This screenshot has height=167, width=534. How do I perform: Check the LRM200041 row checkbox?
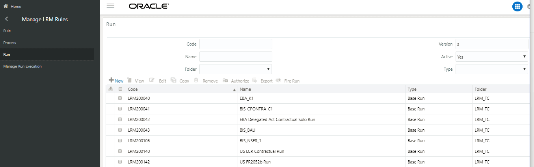(121, 109)
